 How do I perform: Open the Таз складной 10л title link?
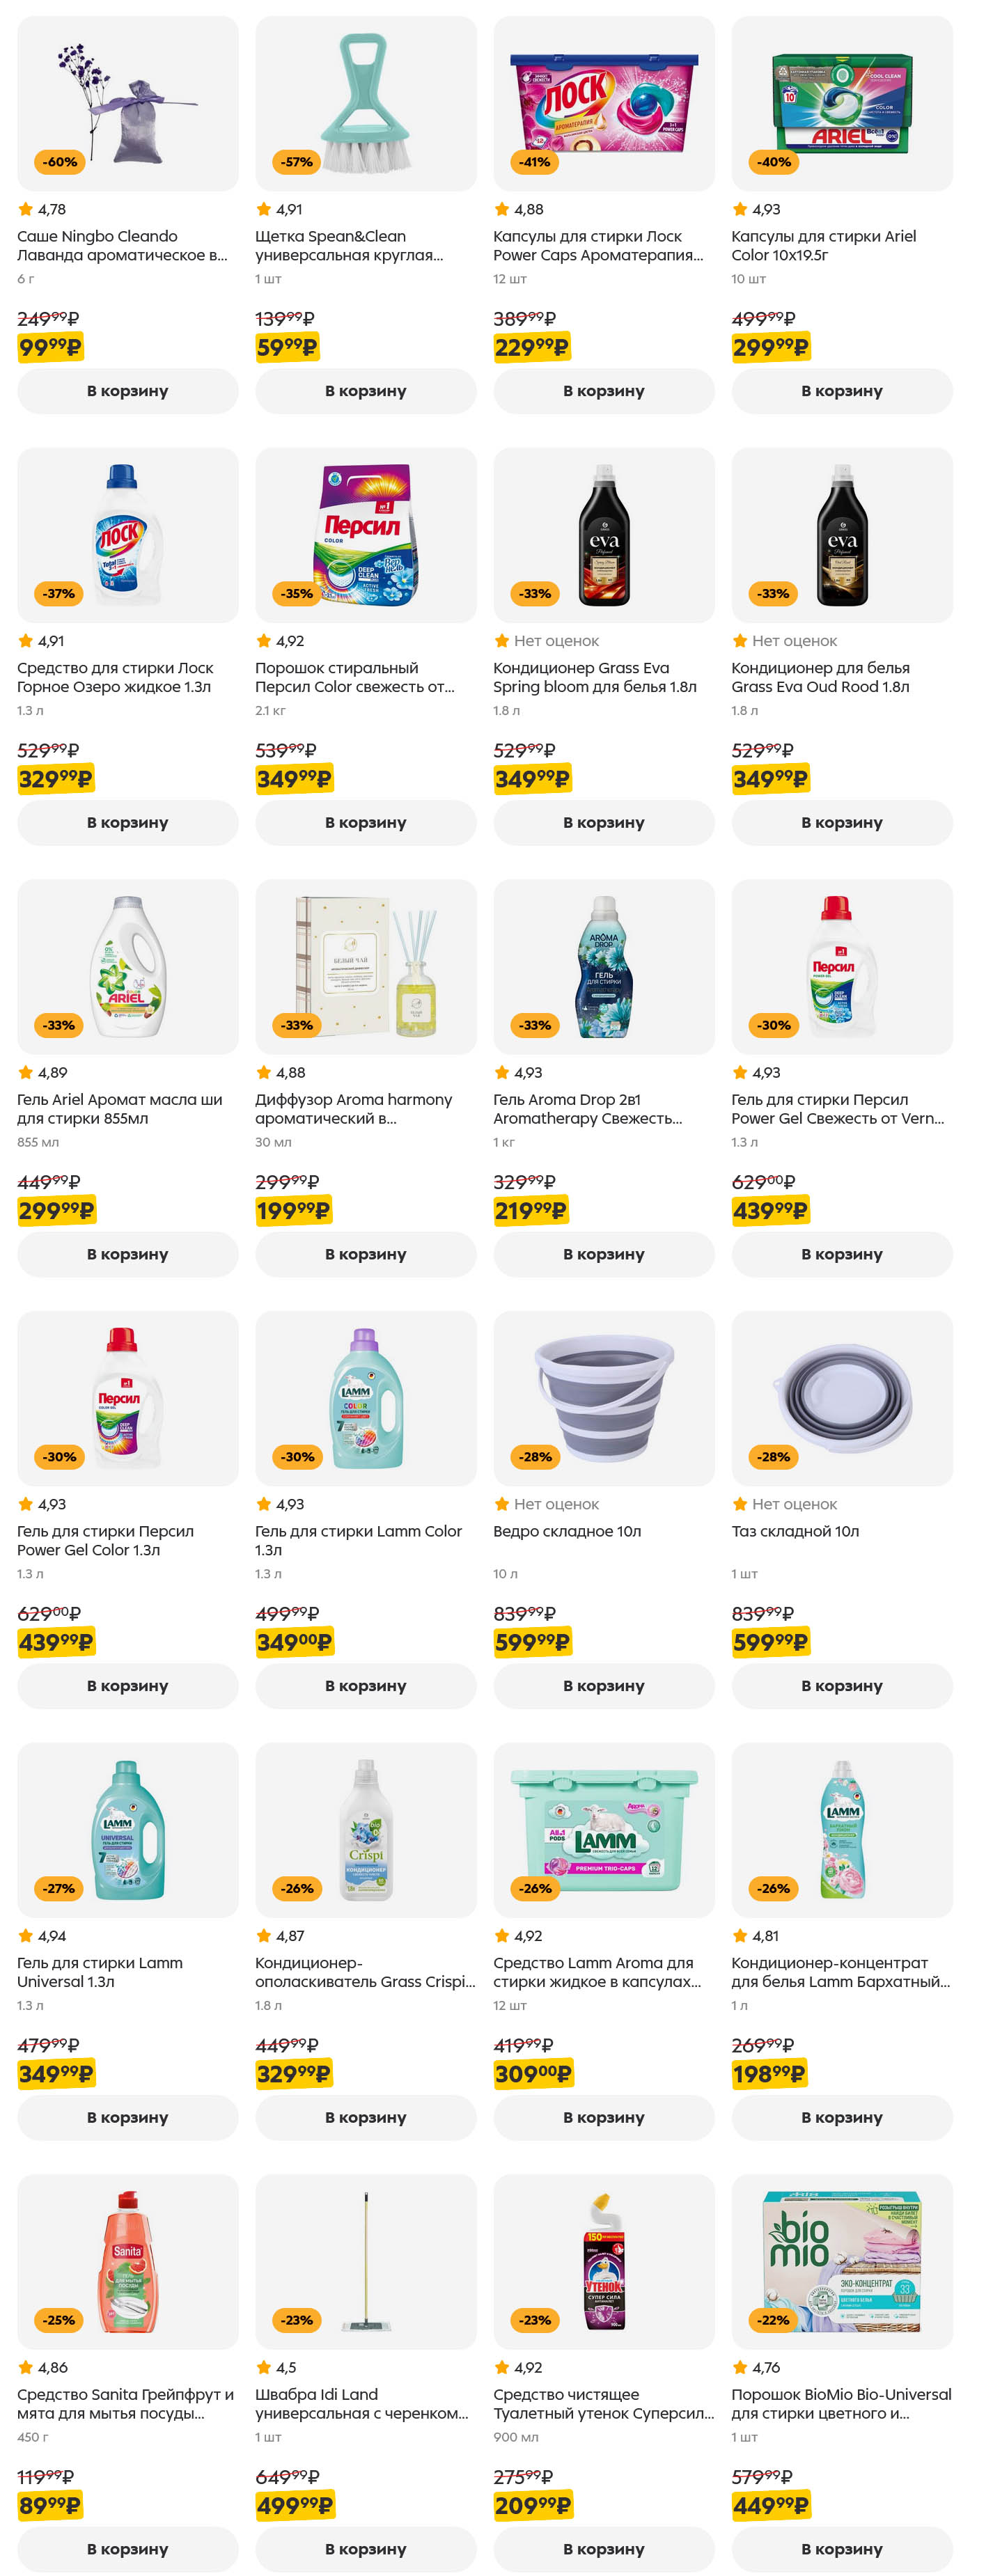tap(795, 1531)
